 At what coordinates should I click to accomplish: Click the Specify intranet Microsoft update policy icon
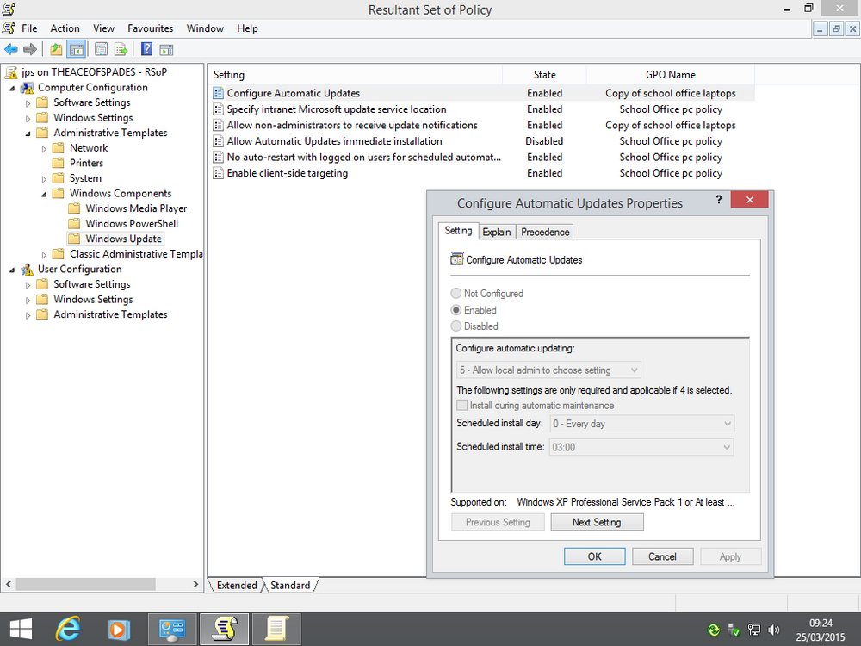(x=218, y=110)
